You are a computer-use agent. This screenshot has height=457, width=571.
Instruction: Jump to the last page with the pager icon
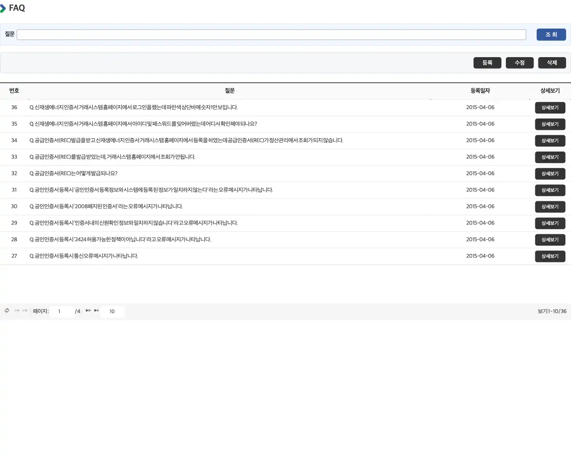[96, 311]
